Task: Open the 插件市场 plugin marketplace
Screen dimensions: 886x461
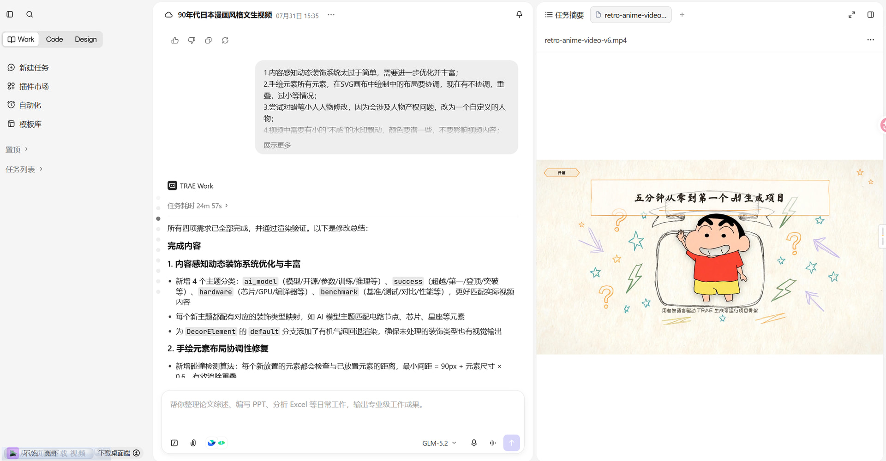Action: [x=28, y=86]
